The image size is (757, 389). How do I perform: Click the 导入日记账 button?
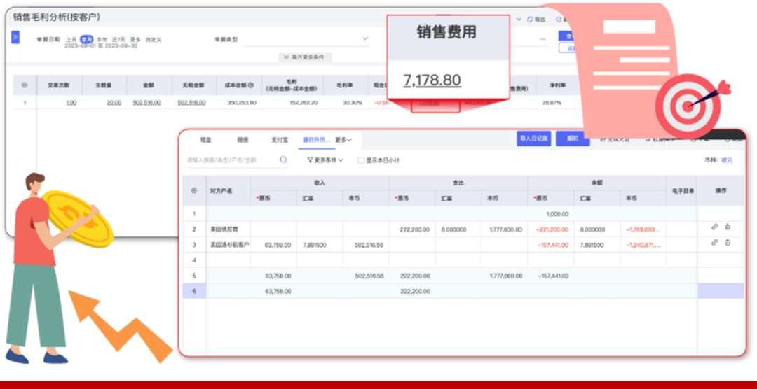click(534, 139)
